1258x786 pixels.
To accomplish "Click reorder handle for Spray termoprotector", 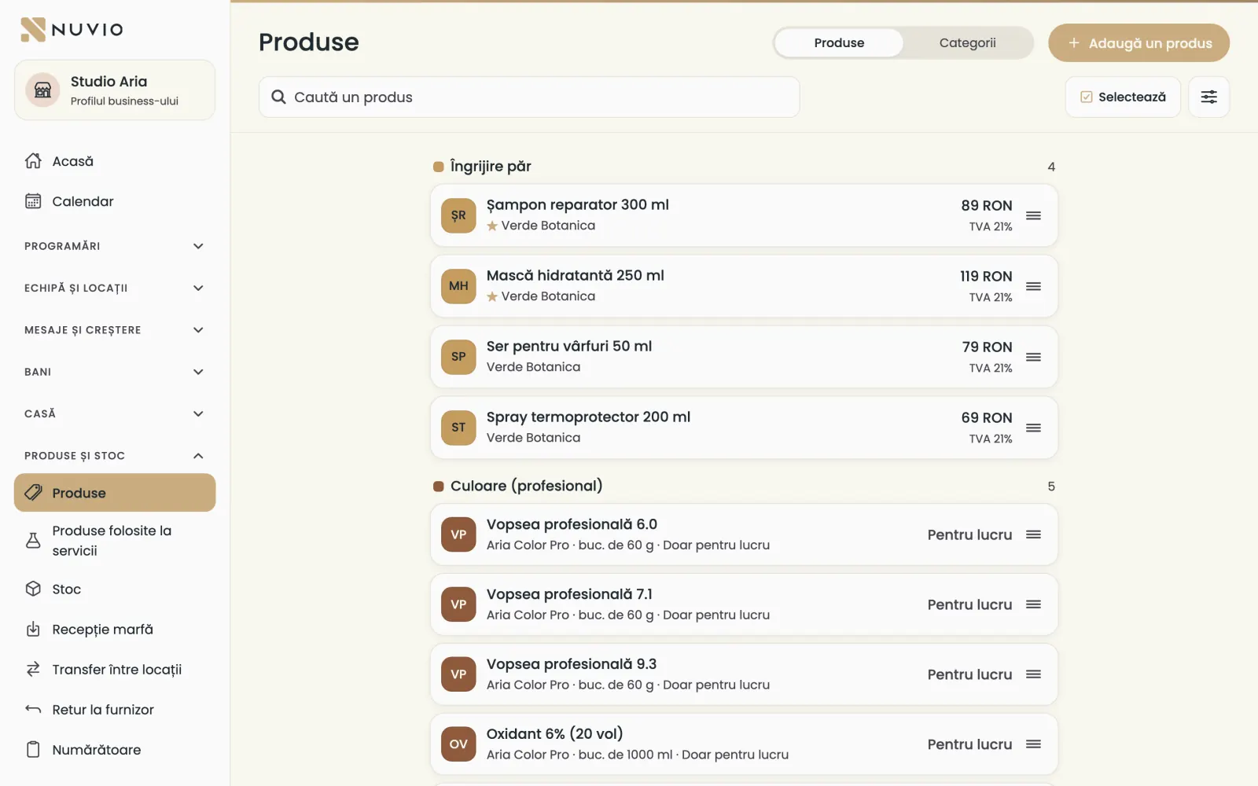I will pyautogui.click(x=1033, y=428).
